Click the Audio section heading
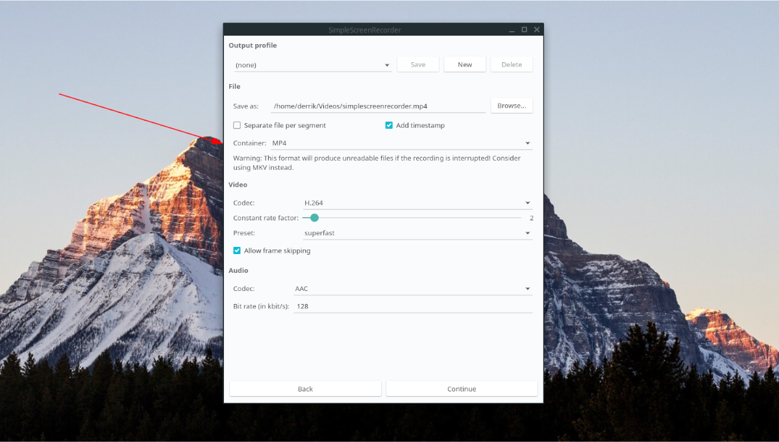The image size is (779, 442). 238,270
